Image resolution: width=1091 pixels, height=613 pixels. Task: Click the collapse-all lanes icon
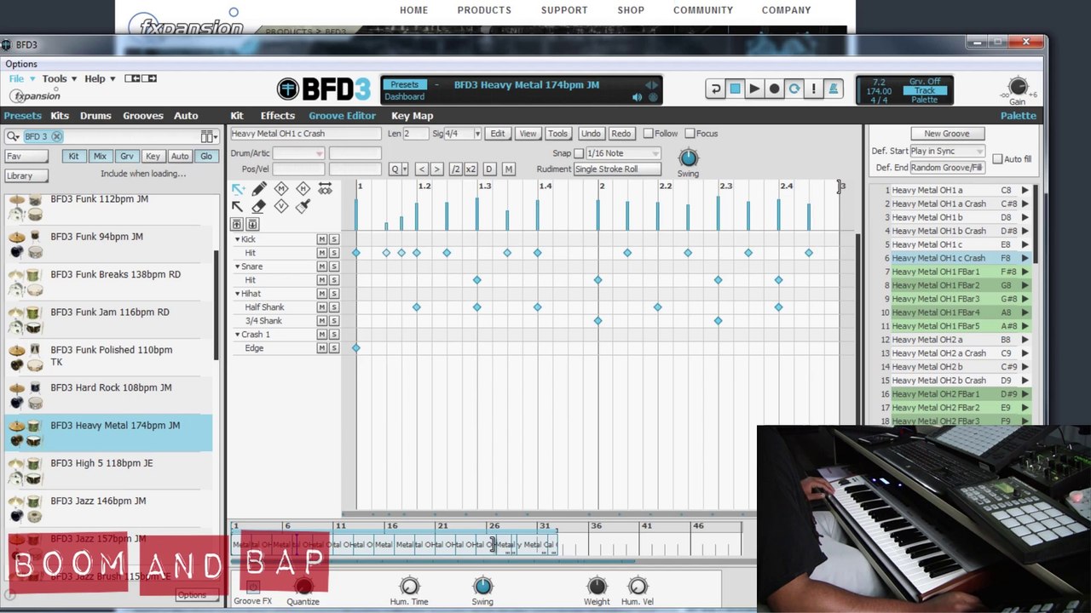(x=238, y=224)
